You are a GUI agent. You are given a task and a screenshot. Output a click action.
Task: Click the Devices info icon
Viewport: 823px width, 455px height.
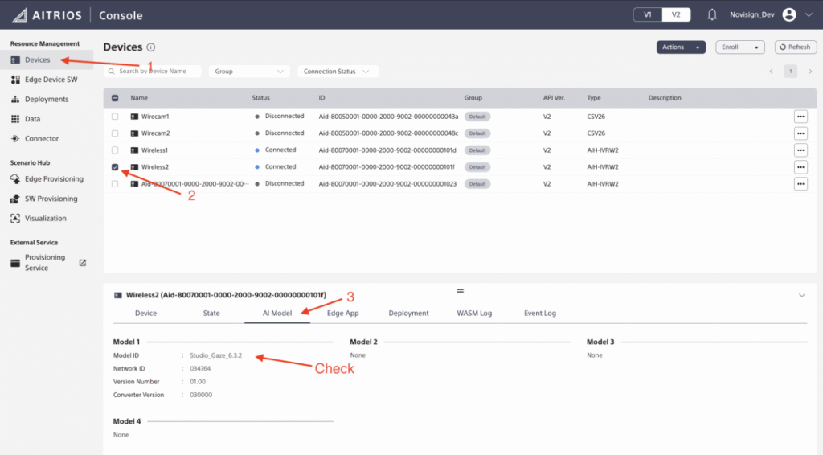click(151, 47)
